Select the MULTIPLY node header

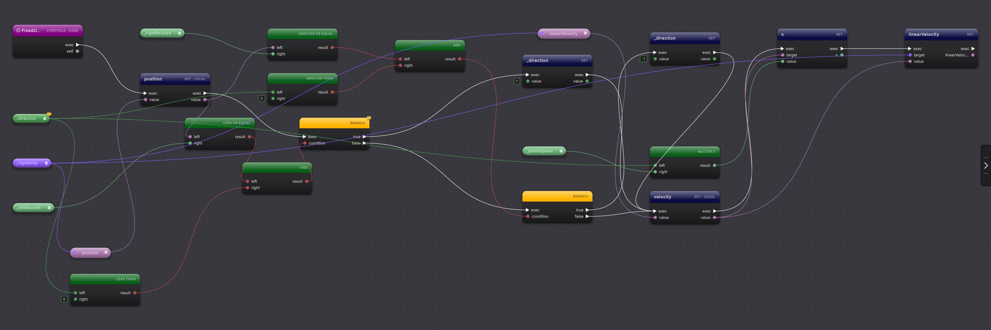(x=685, y=151)
